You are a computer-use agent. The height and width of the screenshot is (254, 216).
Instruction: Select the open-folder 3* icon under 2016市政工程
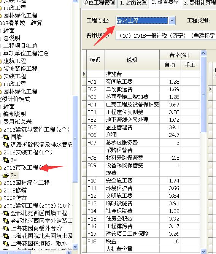6,175
